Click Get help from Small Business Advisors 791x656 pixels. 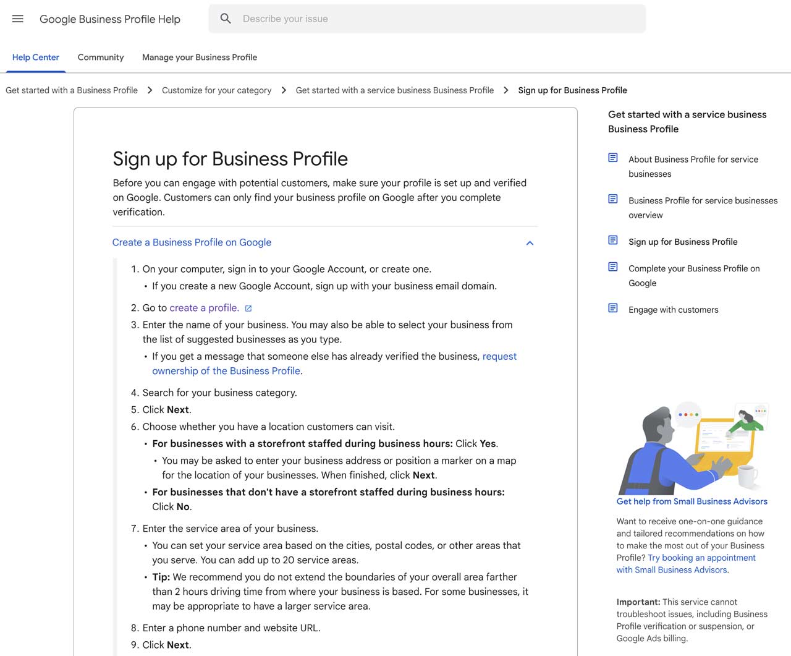692,501
